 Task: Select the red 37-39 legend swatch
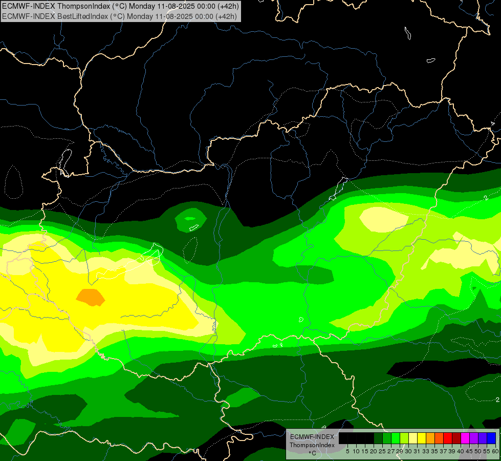pos(448,438)
